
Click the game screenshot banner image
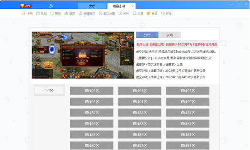click(x=83, y=55)
